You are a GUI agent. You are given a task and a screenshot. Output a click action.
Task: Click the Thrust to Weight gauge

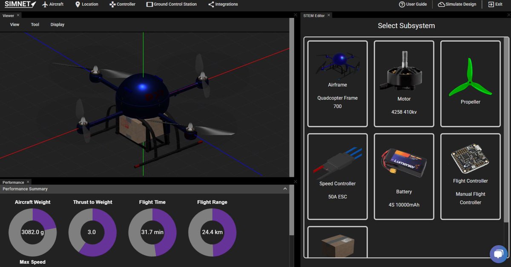click(92, 233)
